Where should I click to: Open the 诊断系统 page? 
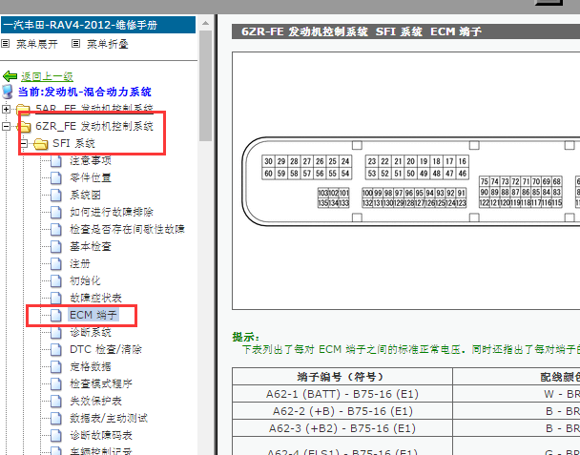point(91,332)
